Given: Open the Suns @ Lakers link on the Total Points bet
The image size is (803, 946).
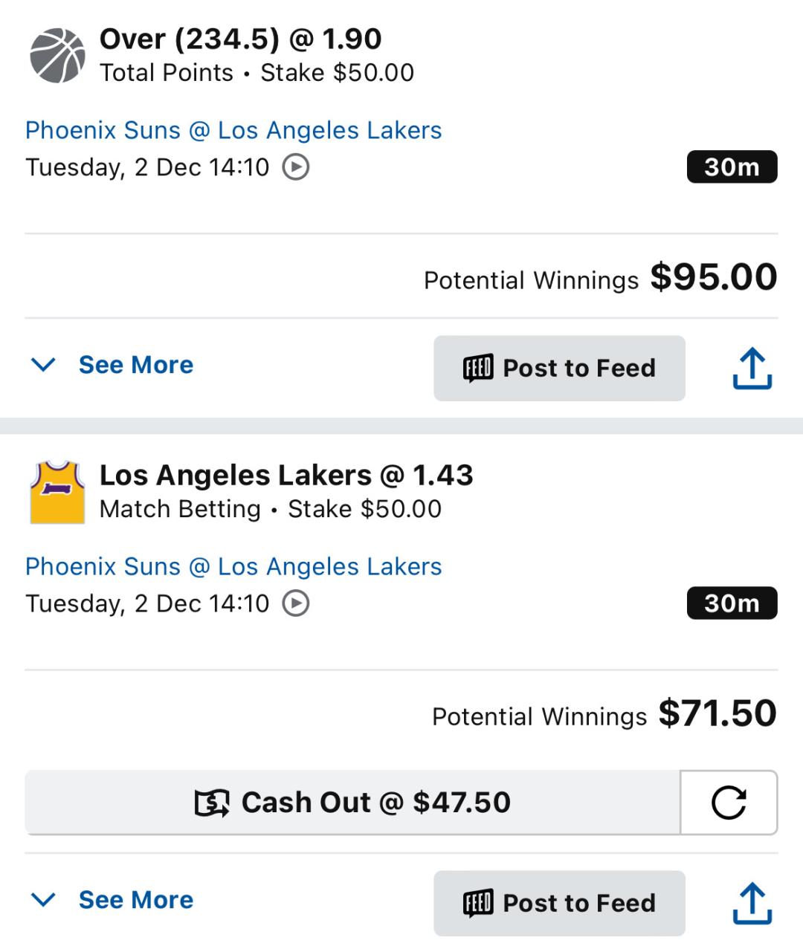Looking at the screenshot, I should (x=233, y=131).
